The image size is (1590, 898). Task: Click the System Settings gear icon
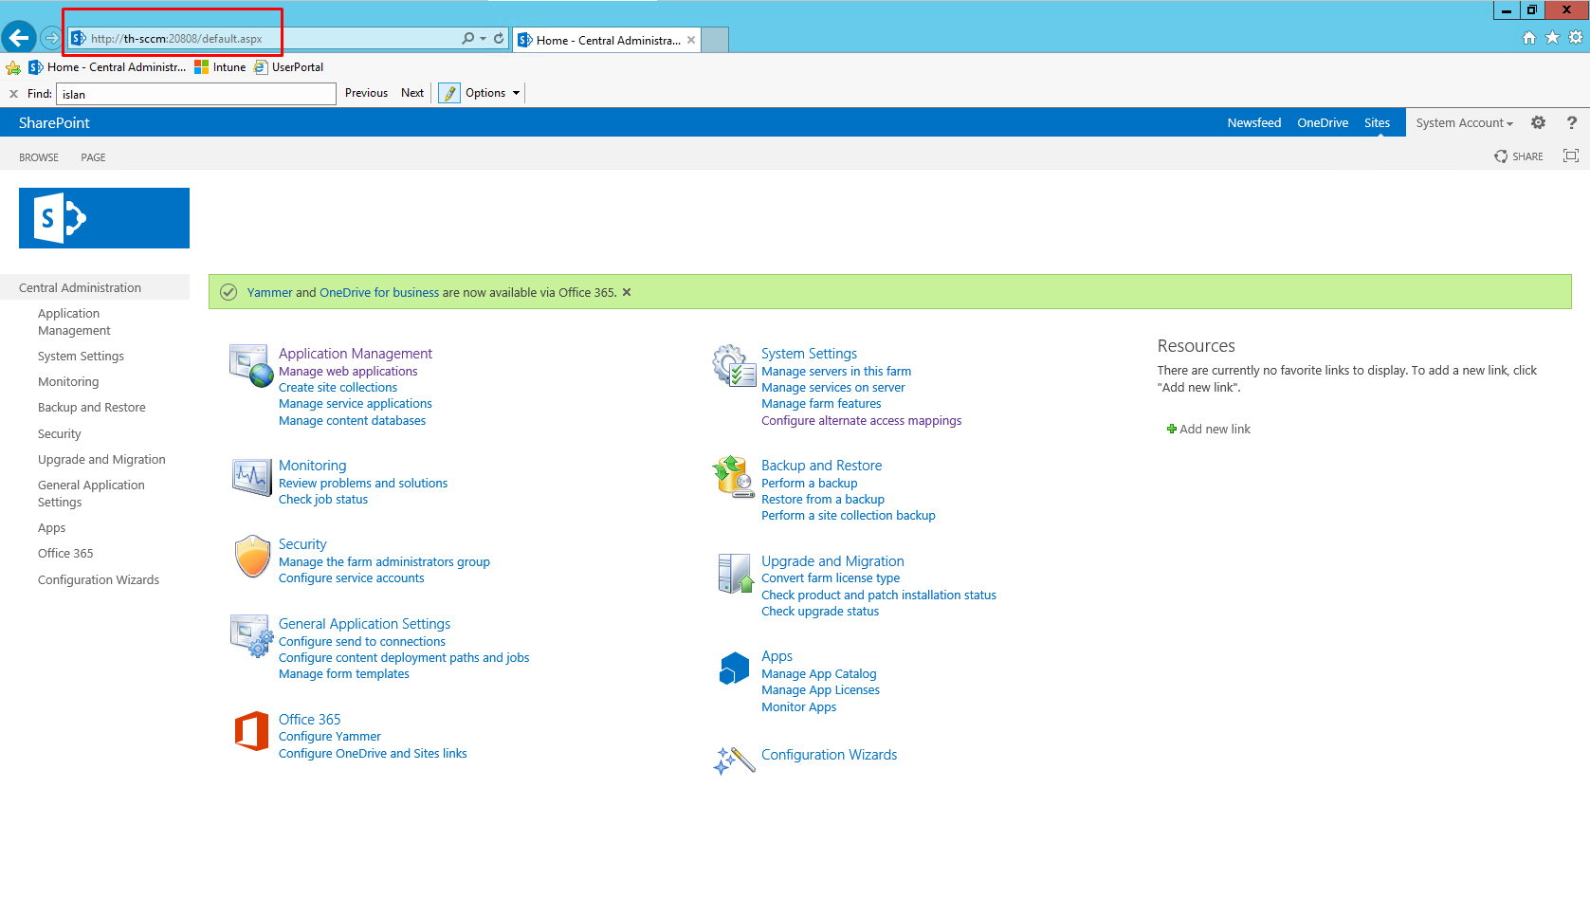pos(735,366)
